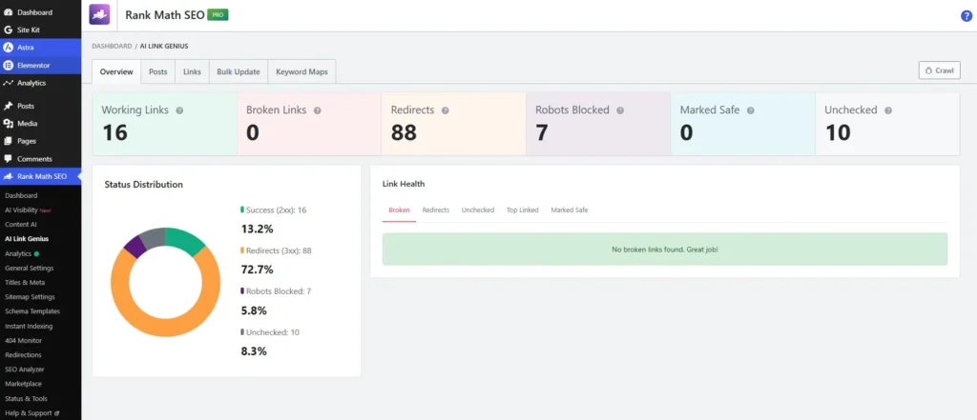Click the Site Kit Google icon
This screenshot has height=420, width=977.
pos(8,30)
